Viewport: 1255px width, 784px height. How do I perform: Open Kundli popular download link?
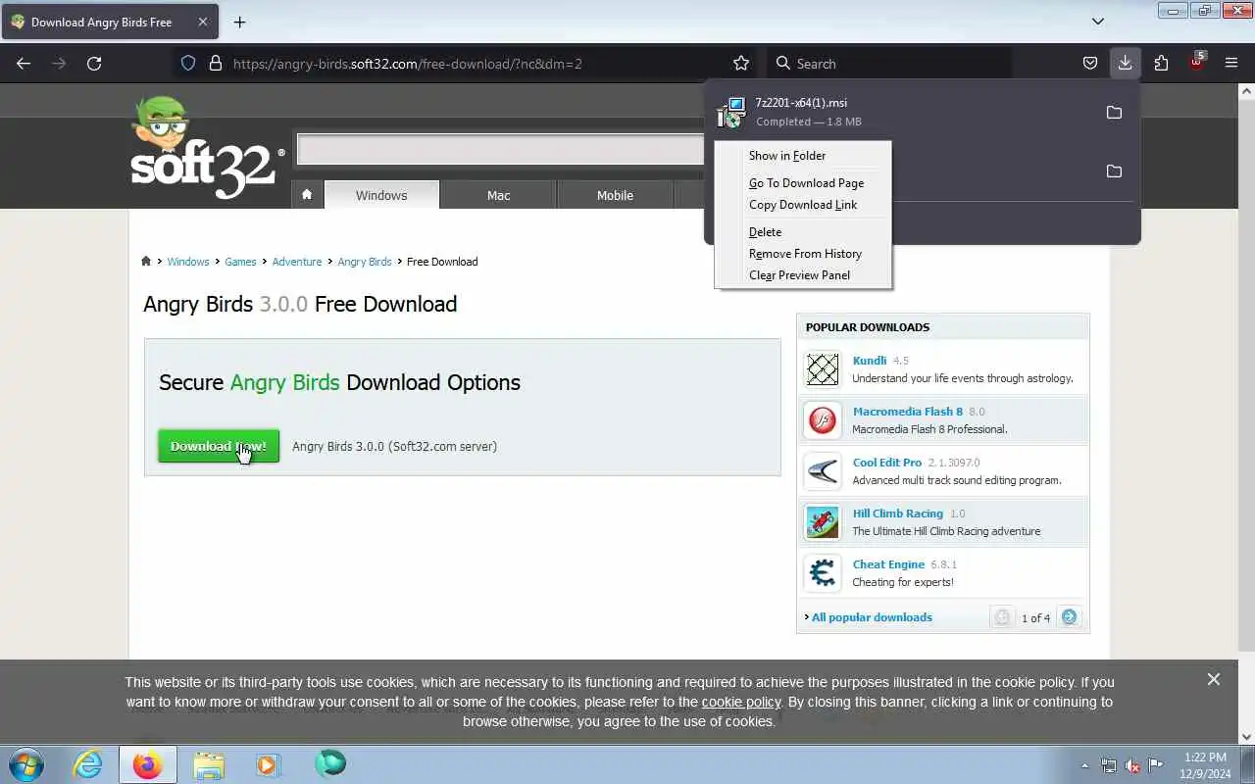pyautogui.click(x=870, y=361)
